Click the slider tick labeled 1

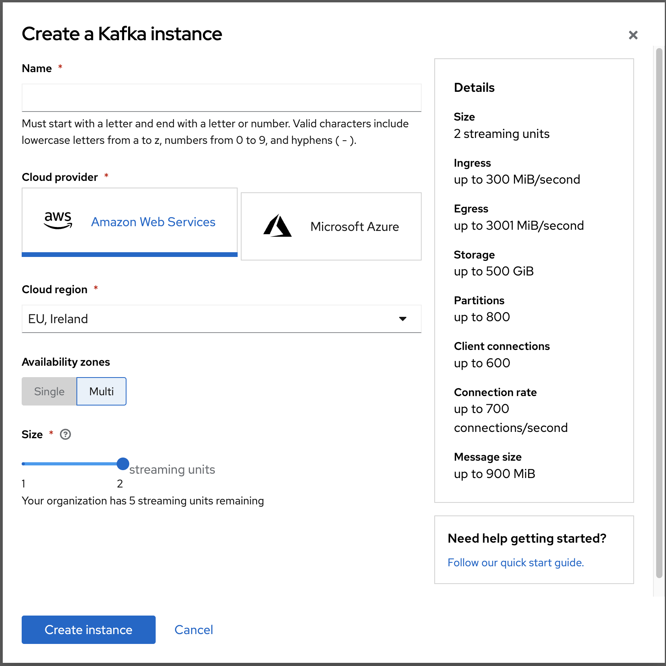[x=24, y=484]
